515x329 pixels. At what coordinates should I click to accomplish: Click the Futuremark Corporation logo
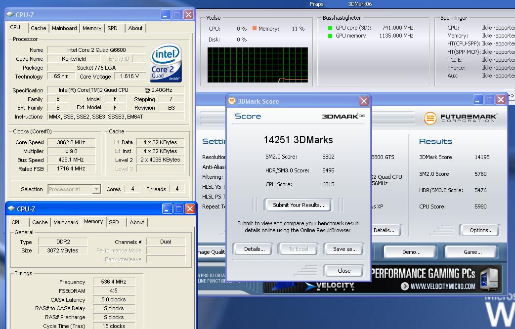click(461, 118)
